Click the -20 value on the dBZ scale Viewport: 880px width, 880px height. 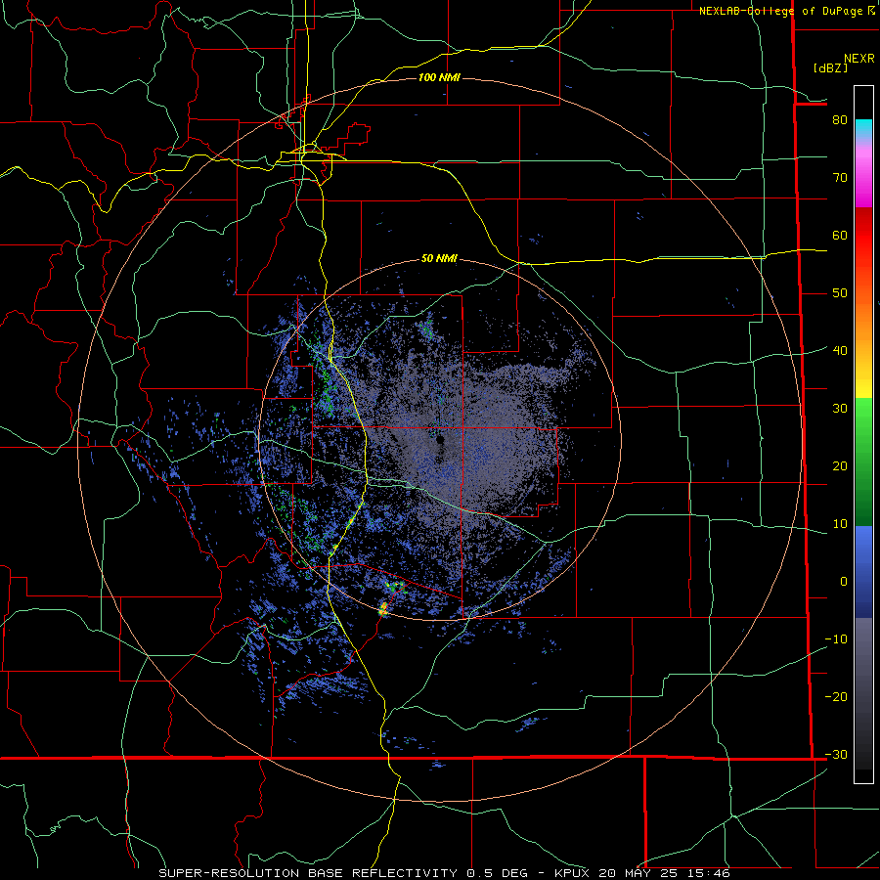[836, 696]
